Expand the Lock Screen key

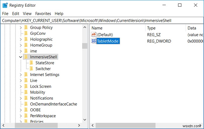[x=21, y=86]
